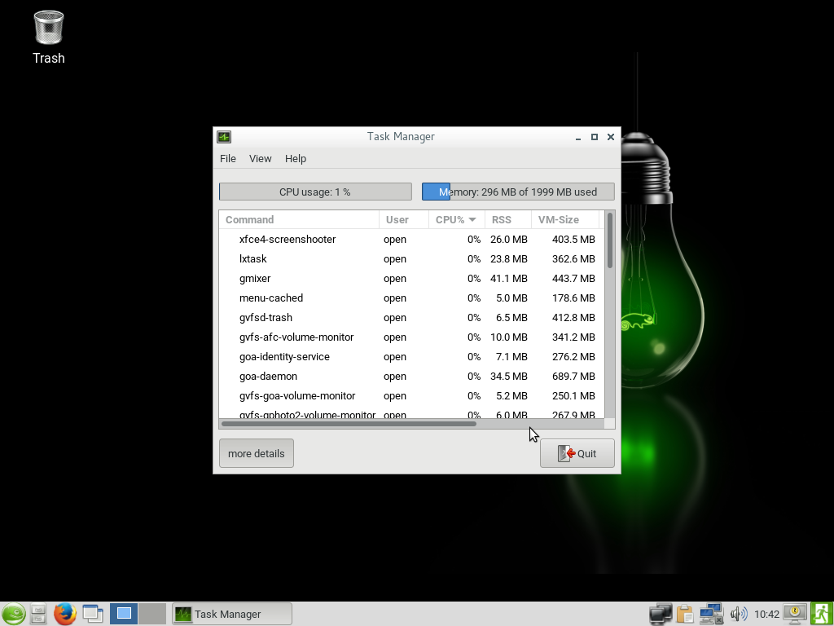Click the show desktop windows icon

93,614
